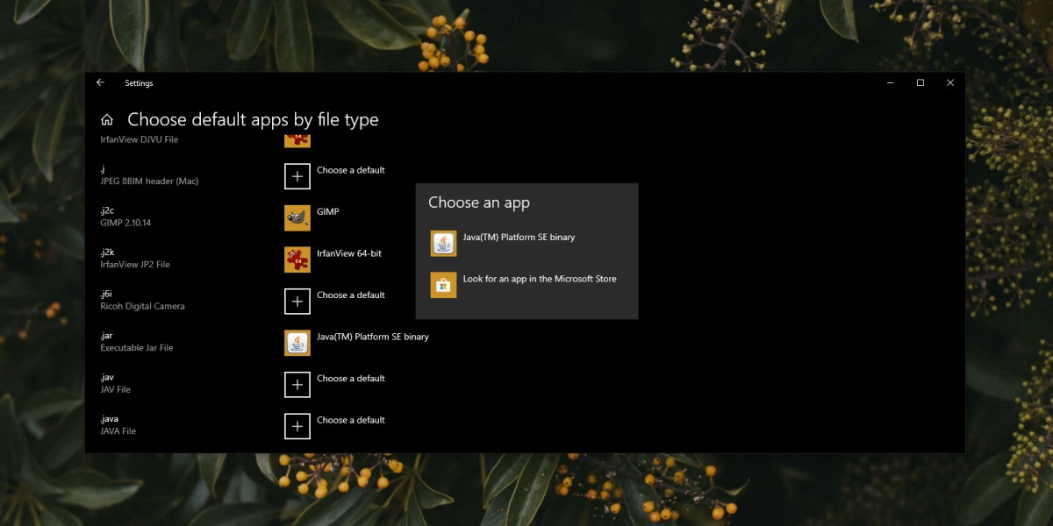Click the 'Choose default apps by file type' heading

(254, 120)
